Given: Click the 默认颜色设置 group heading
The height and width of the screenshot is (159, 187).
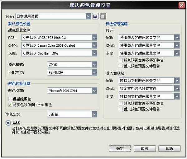Looking at the screenshot, I should click(x=19, y=24).
